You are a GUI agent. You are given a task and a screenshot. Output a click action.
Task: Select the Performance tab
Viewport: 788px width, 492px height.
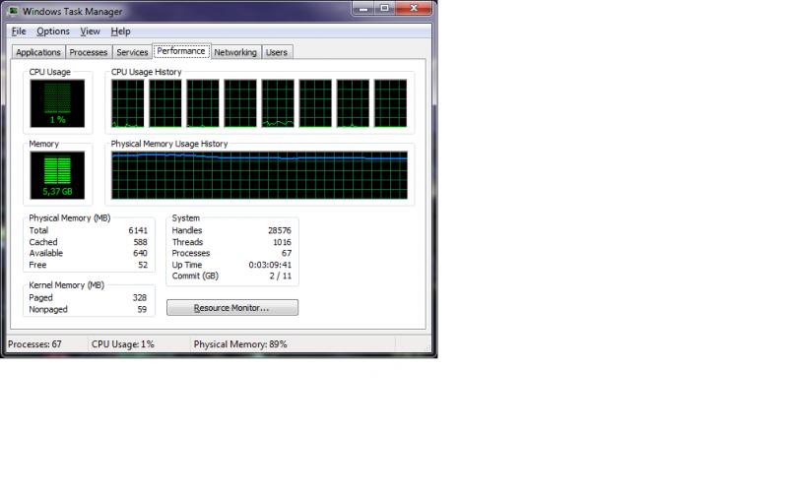(181, 51)
